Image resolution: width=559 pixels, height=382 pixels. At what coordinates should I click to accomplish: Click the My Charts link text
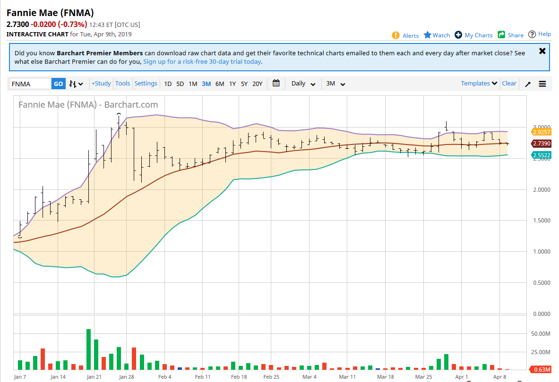(x=478, y=35)
